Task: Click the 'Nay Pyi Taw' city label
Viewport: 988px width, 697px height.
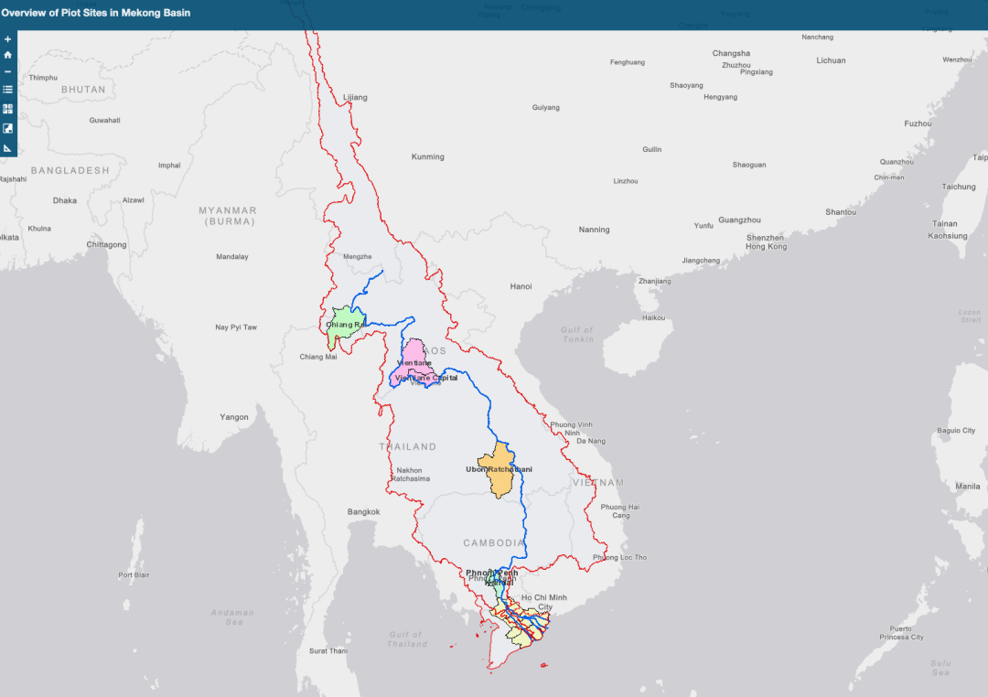Action: (236, 327)
